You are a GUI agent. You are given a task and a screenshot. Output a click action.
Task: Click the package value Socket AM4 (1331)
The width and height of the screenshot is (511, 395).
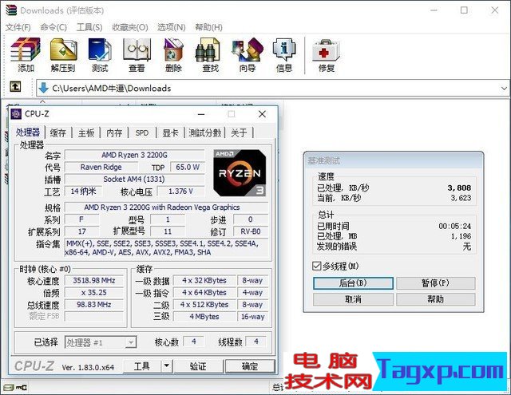(135, 179)
